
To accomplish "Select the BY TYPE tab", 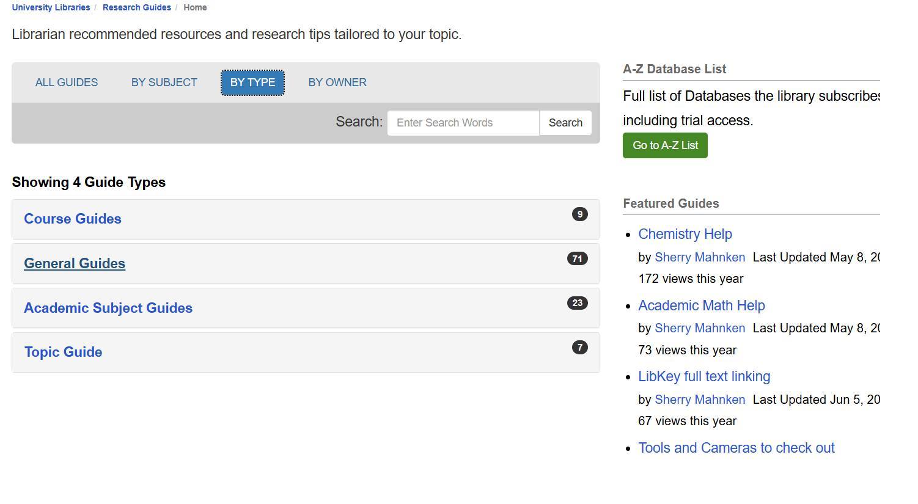I will 252,82.
